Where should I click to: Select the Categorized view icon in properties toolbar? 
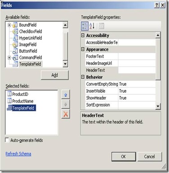(84, 26)
